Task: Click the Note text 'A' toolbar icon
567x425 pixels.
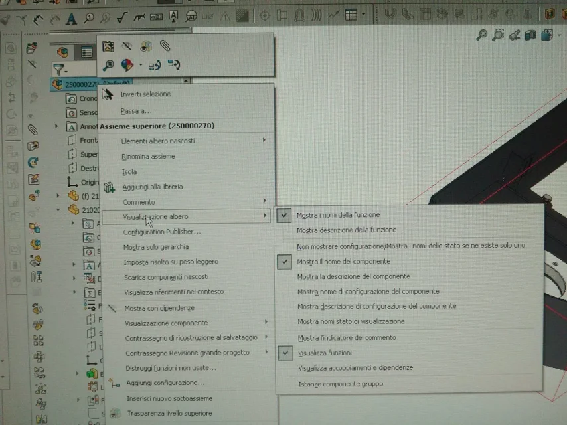Action: tap(71, 18)
